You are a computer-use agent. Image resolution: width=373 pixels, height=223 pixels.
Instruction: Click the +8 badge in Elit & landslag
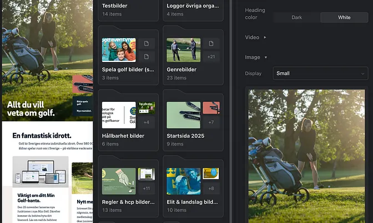tap(211, 188)
